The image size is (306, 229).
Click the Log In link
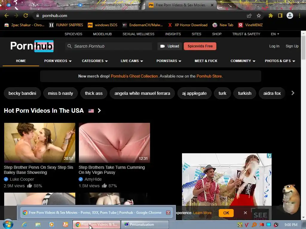click(x=274, y=46)
